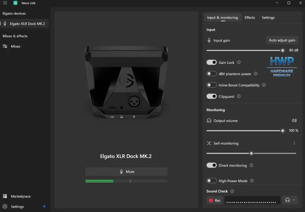Toggle the Direct monitoring switch
305x212 pixels.
pyautogui.click(x=211, y=165)
